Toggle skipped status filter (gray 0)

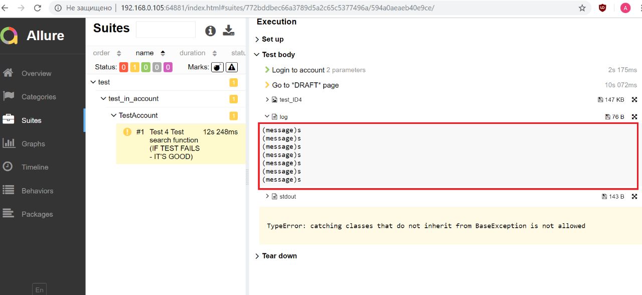pos(156,67)
